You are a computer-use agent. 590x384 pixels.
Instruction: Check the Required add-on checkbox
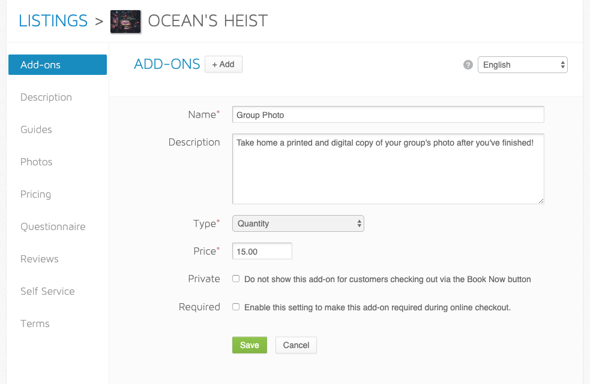click(236, 307)
